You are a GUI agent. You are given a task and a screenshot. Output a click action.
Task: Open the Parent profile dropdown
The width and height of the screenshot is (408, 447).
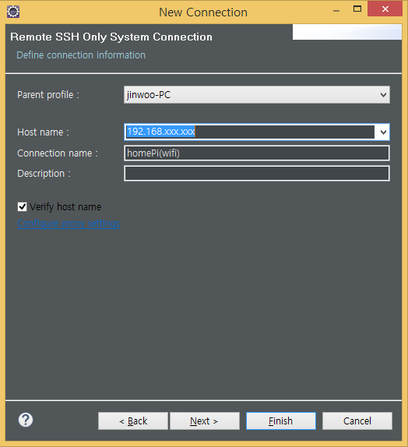(257, 95)
